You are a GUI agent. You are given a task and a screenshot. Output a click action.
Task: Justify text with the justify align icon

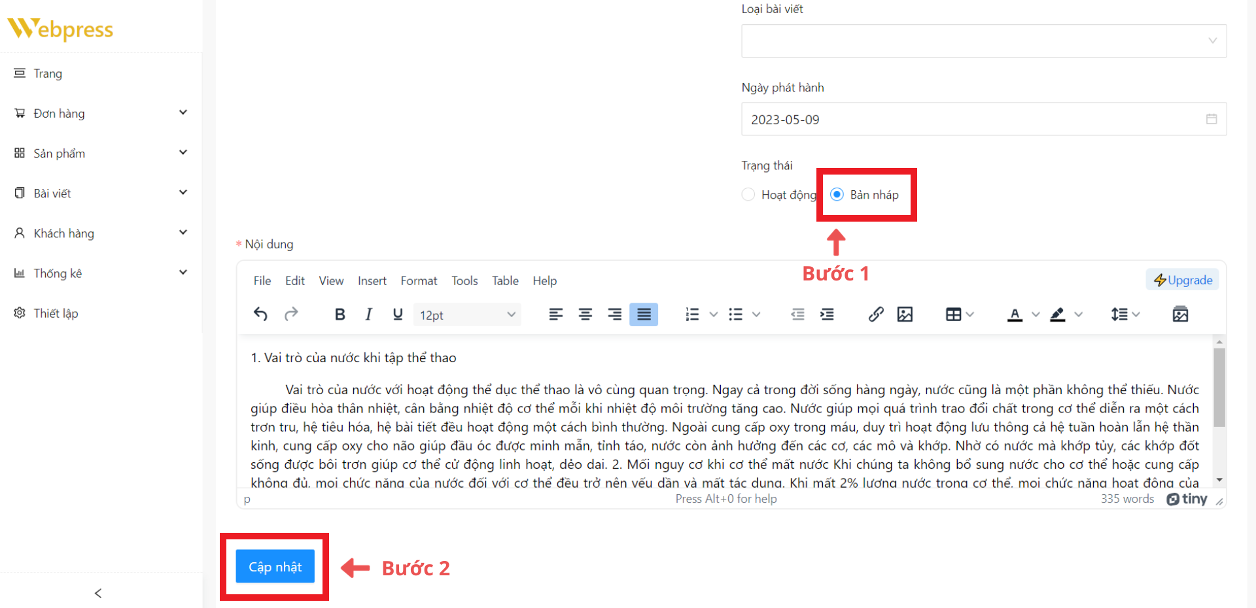pos(644,314)
